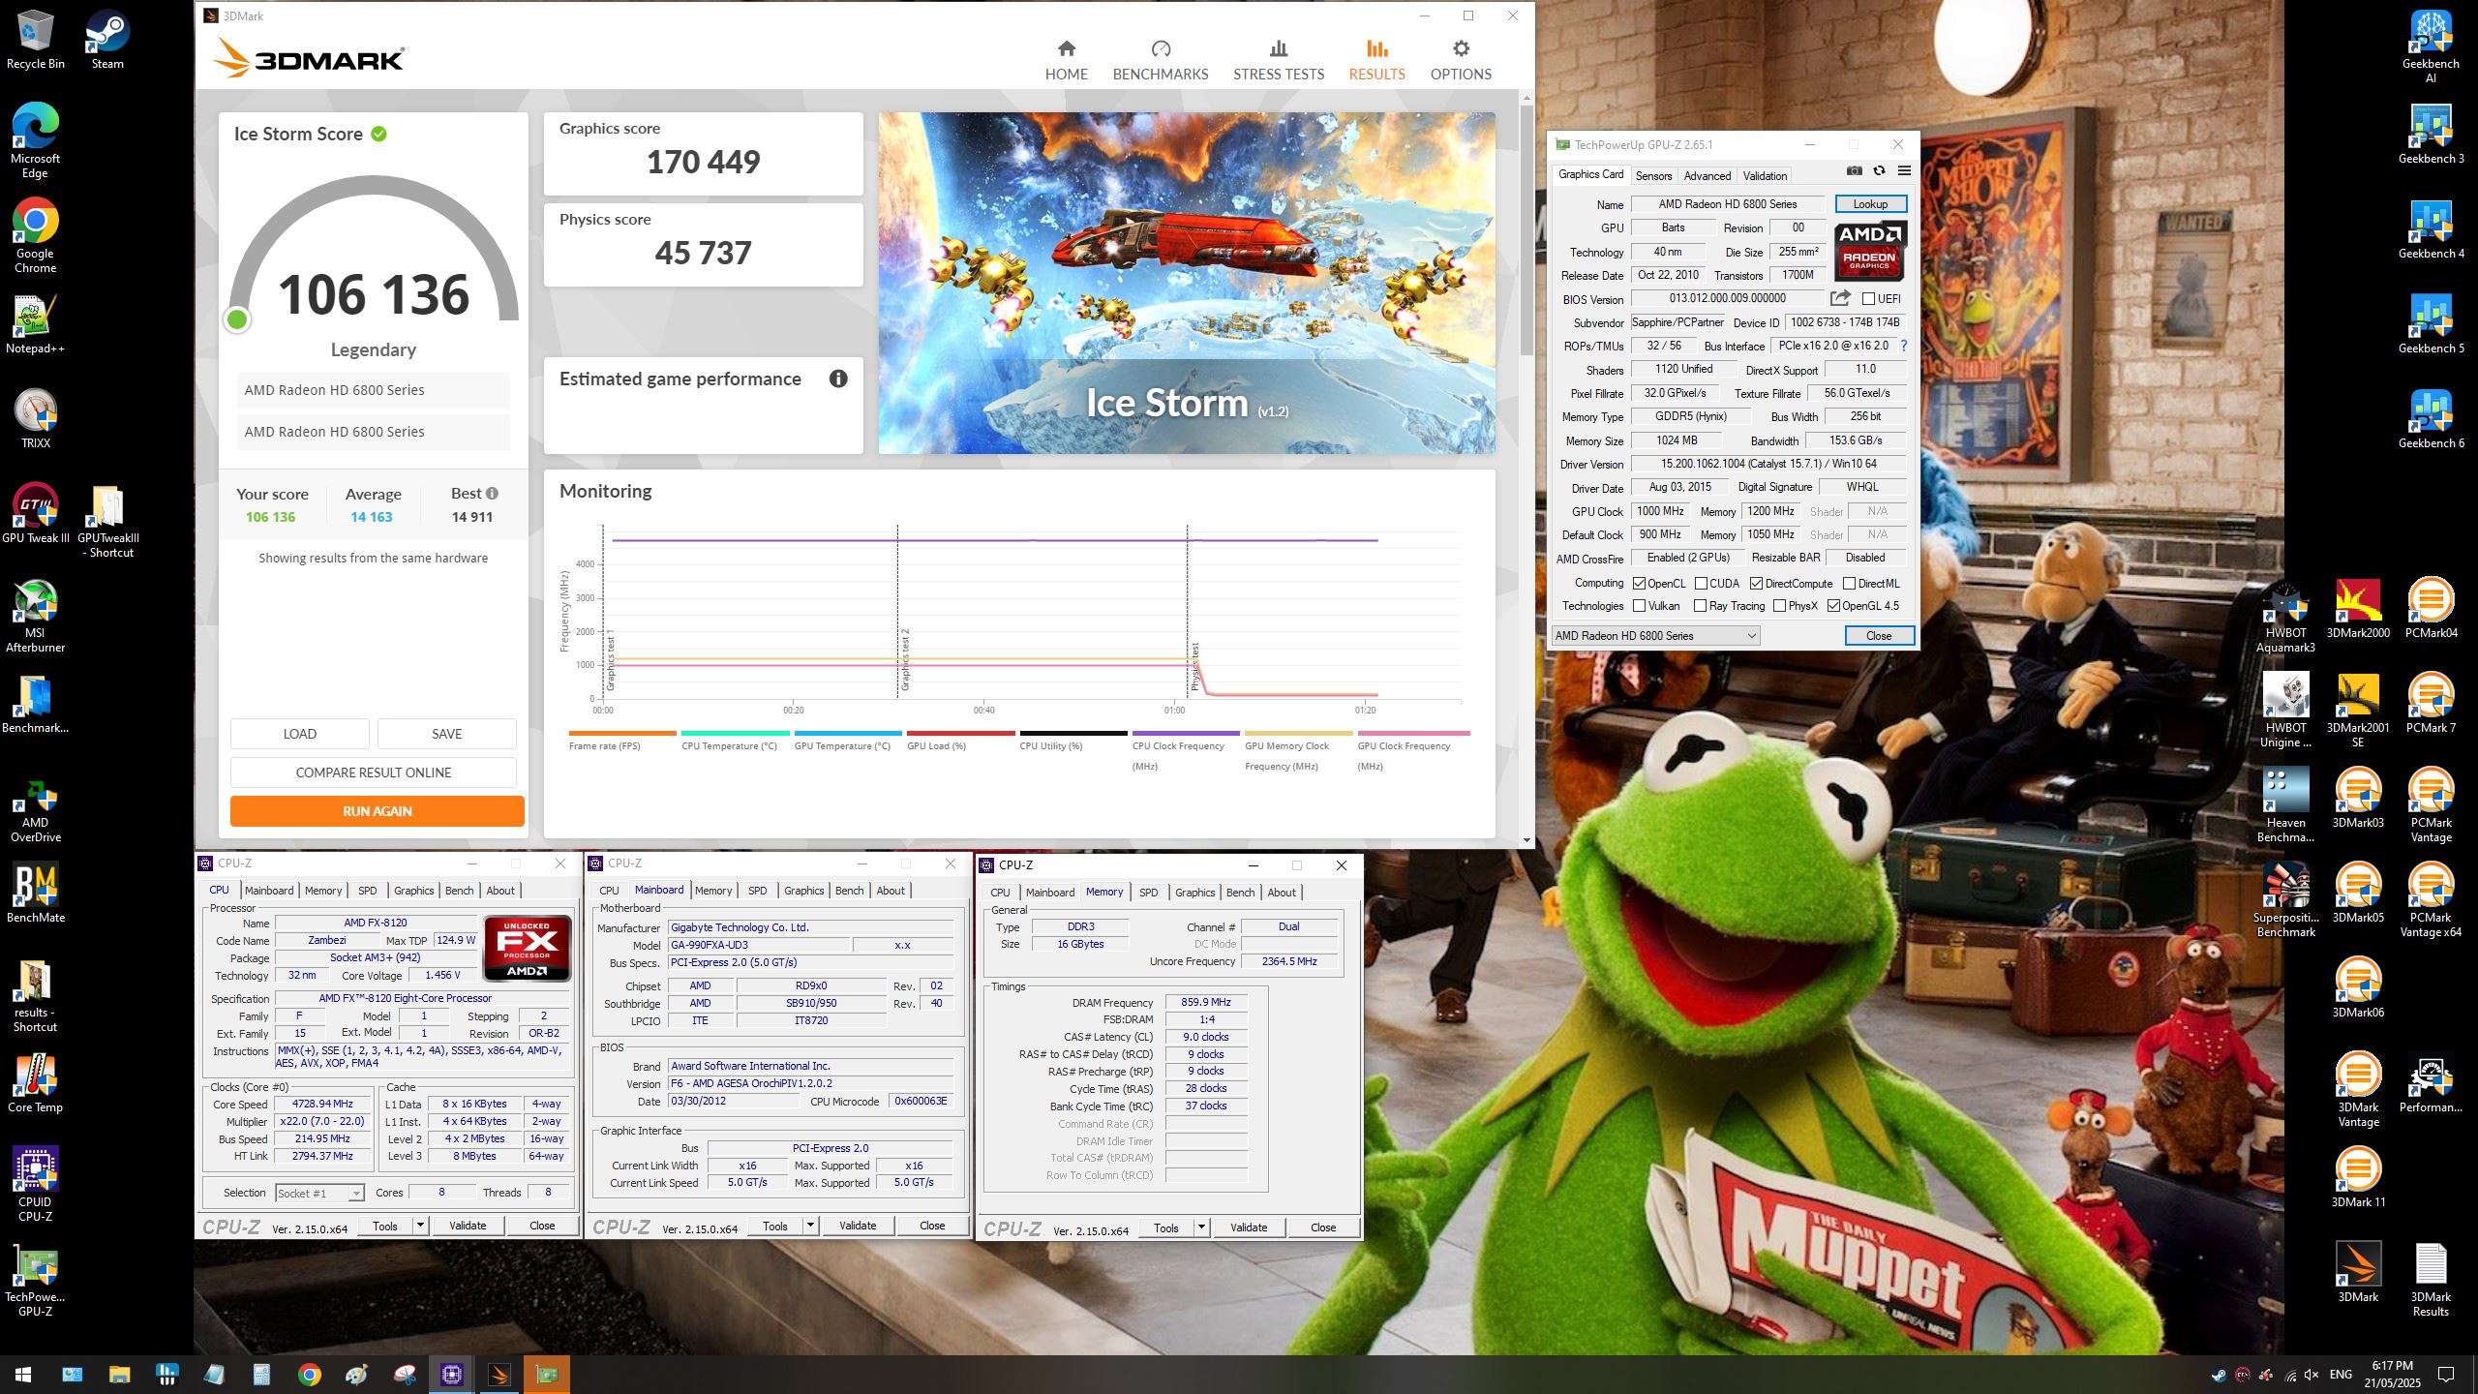Open the Superposition Benchmark desktop icon
Image resolution: width=2478 pixels, height=1394 pixels.
(x=2285, y=900)
